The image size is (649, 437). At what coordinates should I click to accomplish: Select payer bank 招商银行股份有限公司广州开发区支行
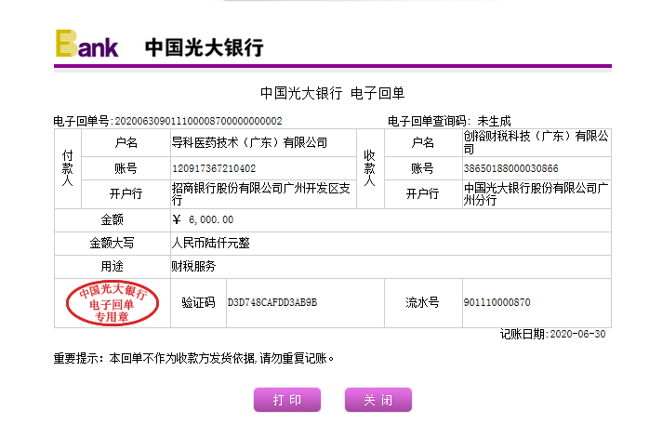point(260,194)
